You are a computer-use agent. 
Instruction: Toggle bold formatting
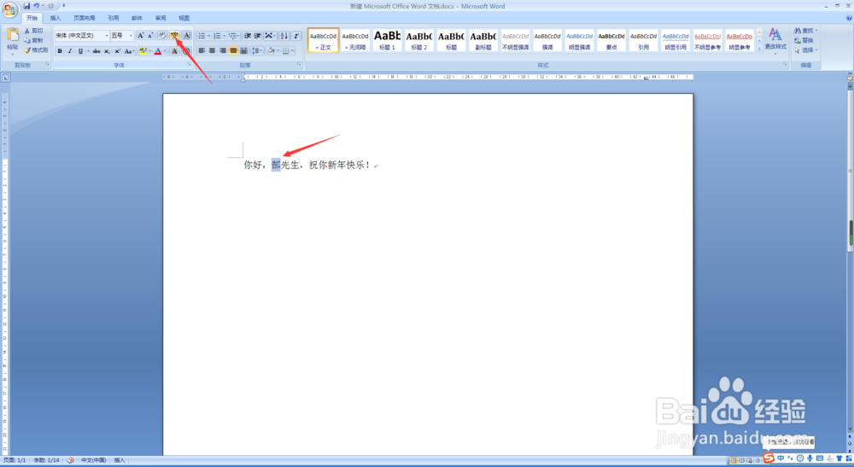point(60,50)
